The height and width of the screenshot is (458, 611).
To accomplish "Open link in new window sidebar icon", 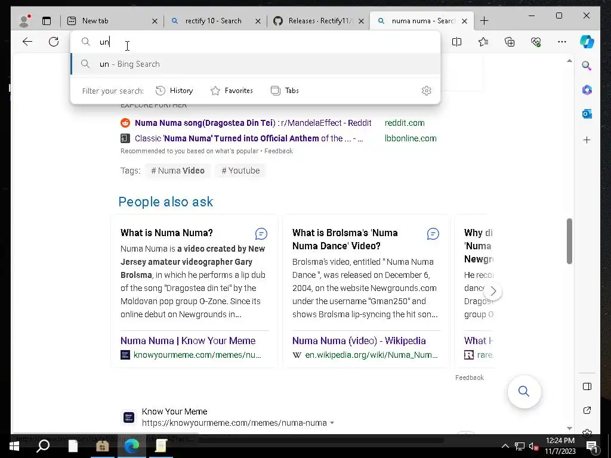I will [587, 410].
